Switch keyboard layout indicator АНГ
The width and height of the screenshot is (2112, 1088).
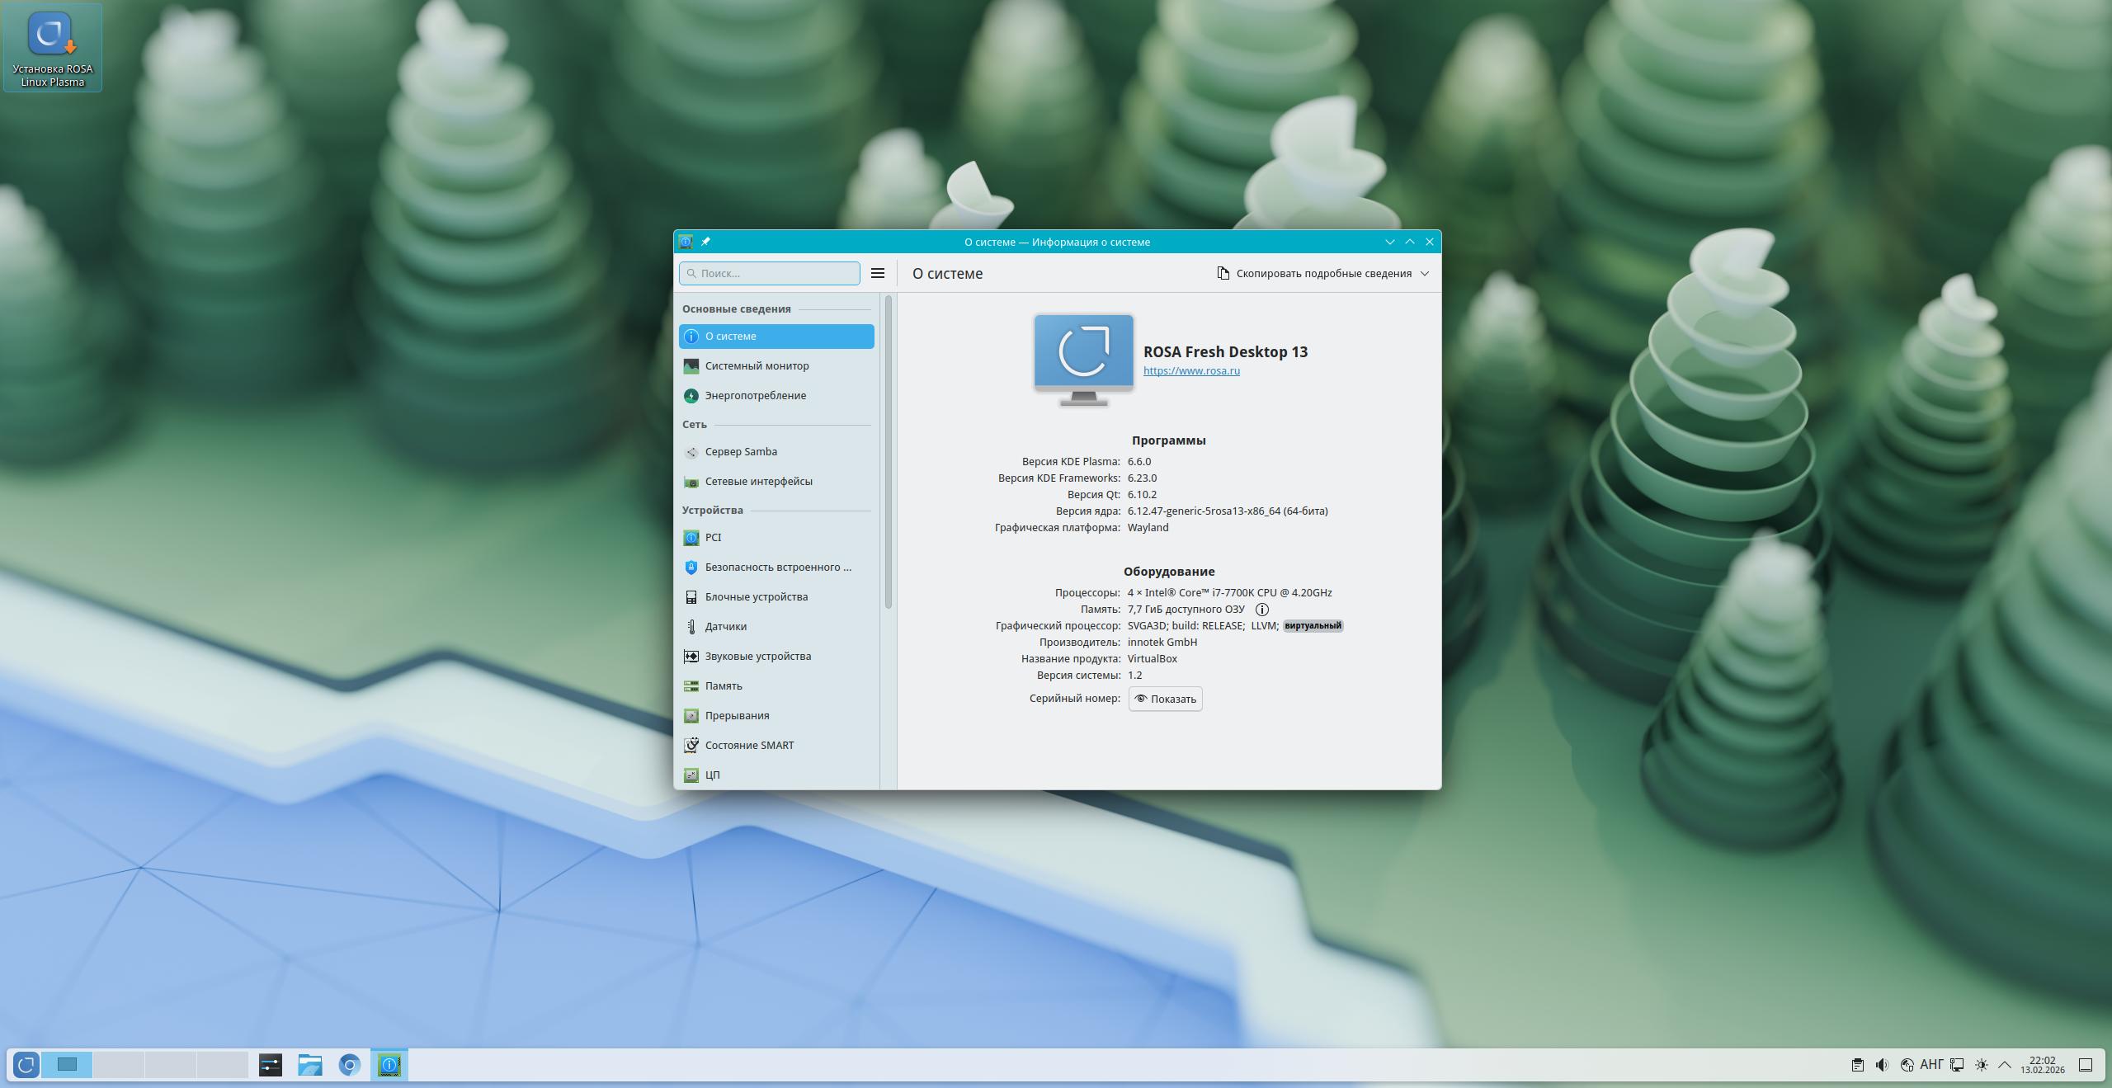[1931, 1065]
